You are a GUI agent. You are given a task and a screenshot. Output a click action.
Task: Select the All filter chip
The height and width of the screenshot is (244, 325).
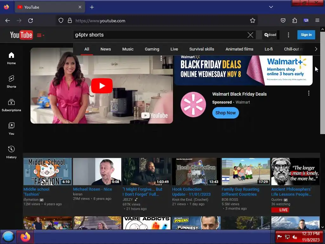click(x=87, y=49)
